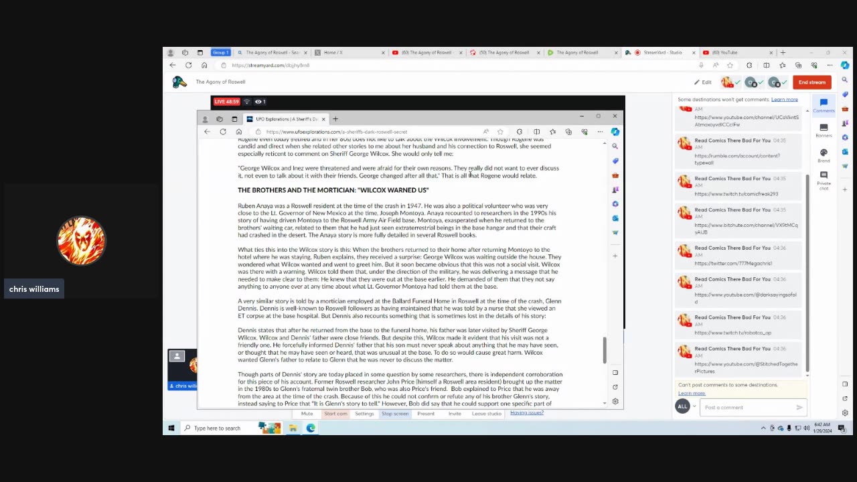This screenshot has height=482, width=857.
Task: Open the Banners panel
Action: [824, 131]
